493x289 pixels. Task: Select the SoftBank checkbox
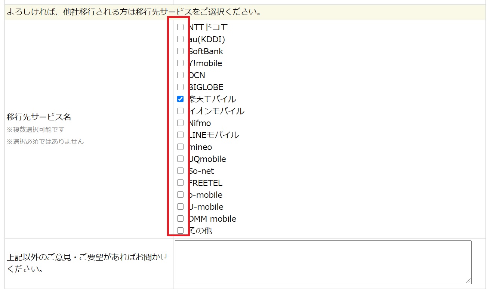[x=181, y=51]
